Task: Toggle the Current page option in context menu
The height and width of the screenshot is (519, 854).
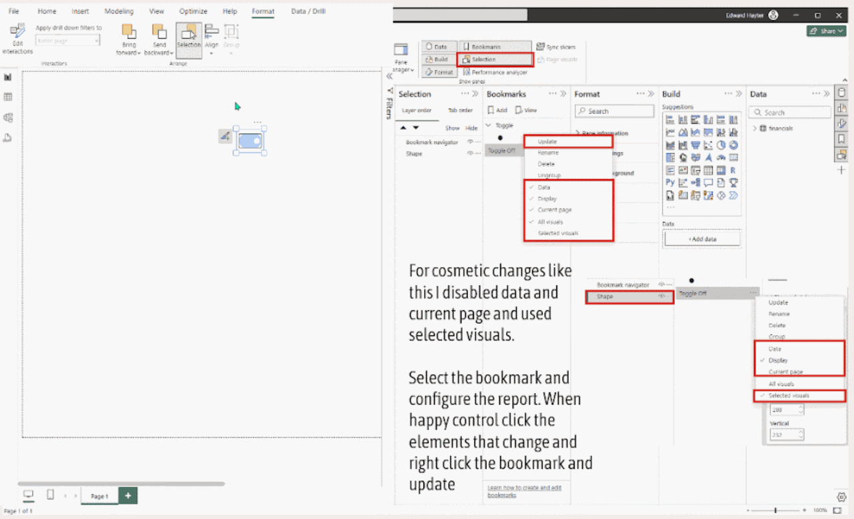Action: point(555,210)
